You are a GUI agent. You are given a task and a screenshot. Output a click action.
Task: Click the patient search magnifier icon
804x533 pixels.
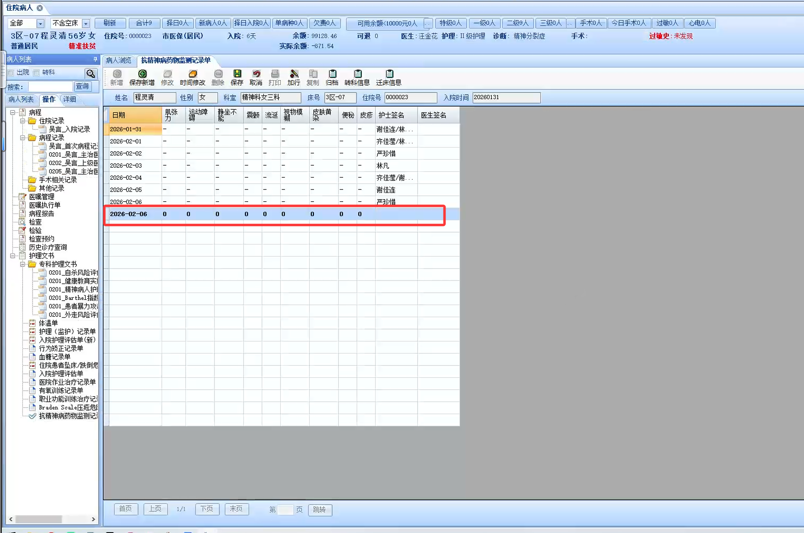(x=91, y=73)
